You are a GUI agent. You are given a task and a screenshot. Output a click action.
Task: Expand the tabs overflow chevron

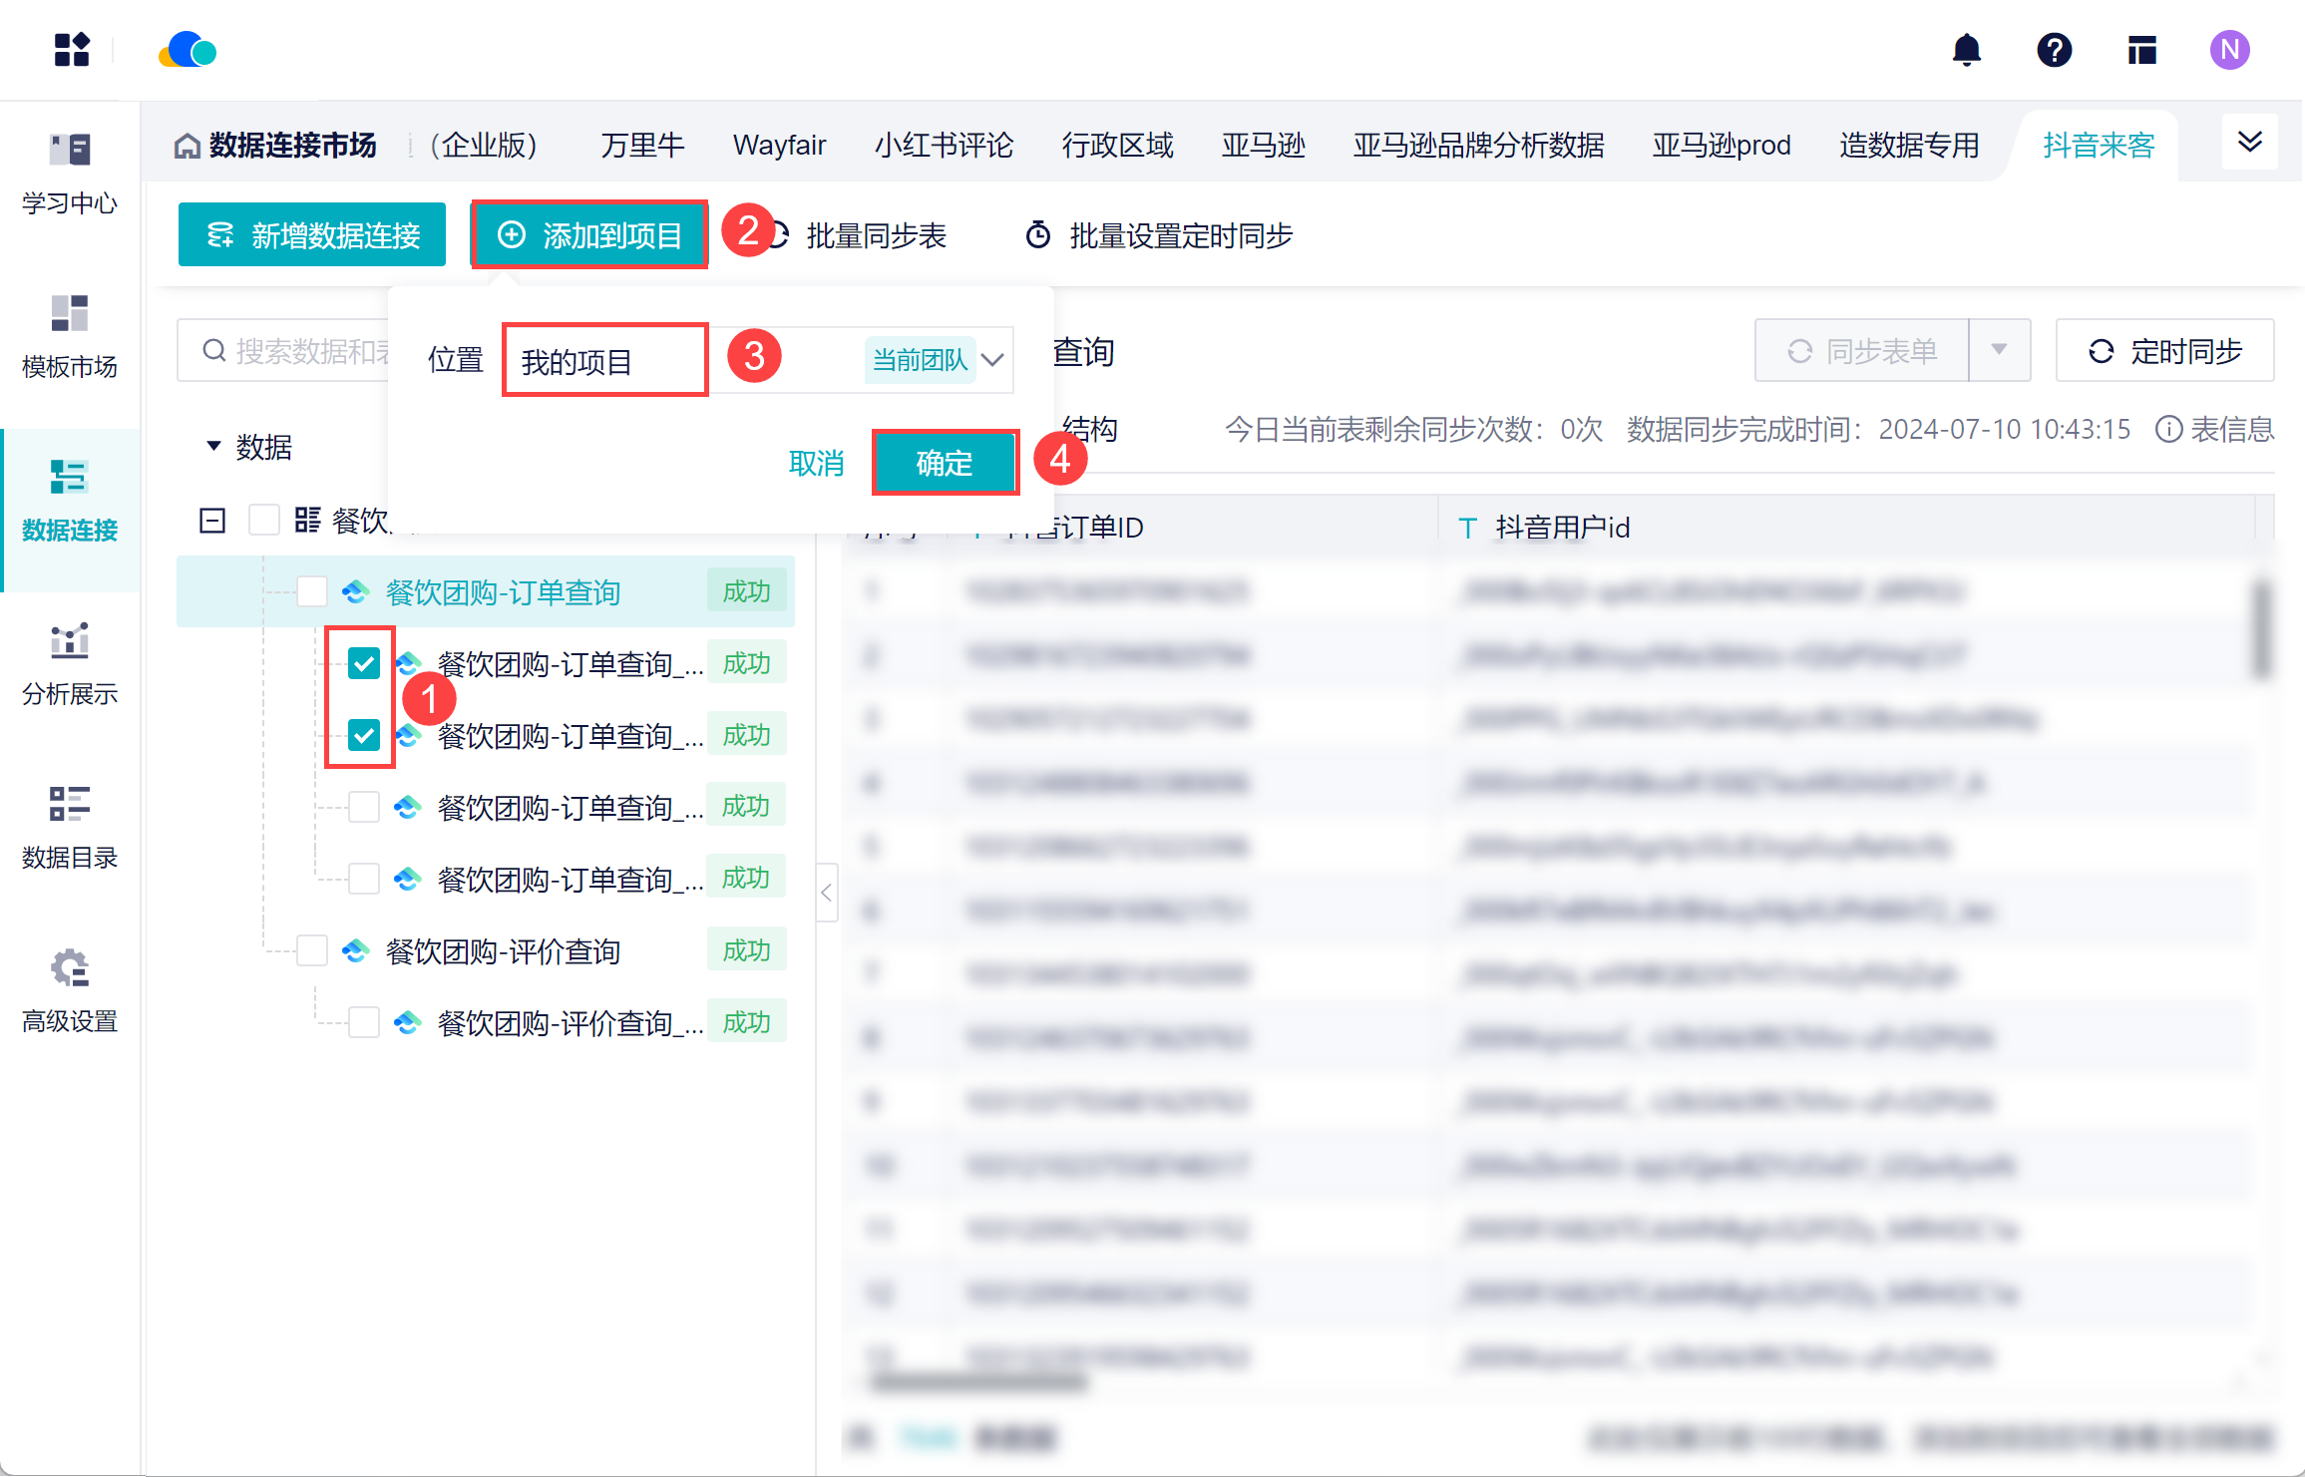[x=2249, y=143]
